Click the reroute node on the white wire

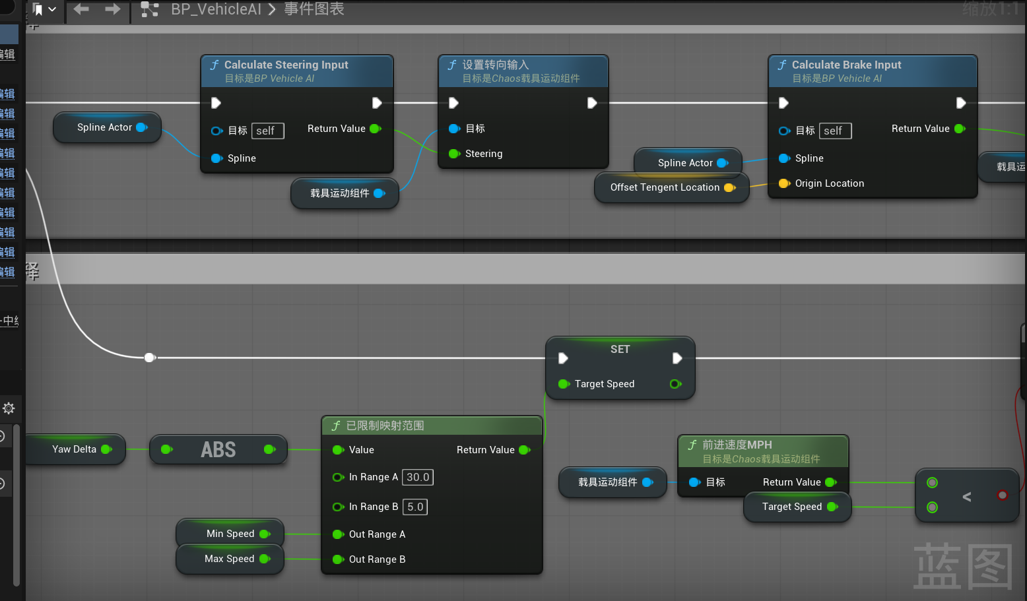(x=150, y=358)
